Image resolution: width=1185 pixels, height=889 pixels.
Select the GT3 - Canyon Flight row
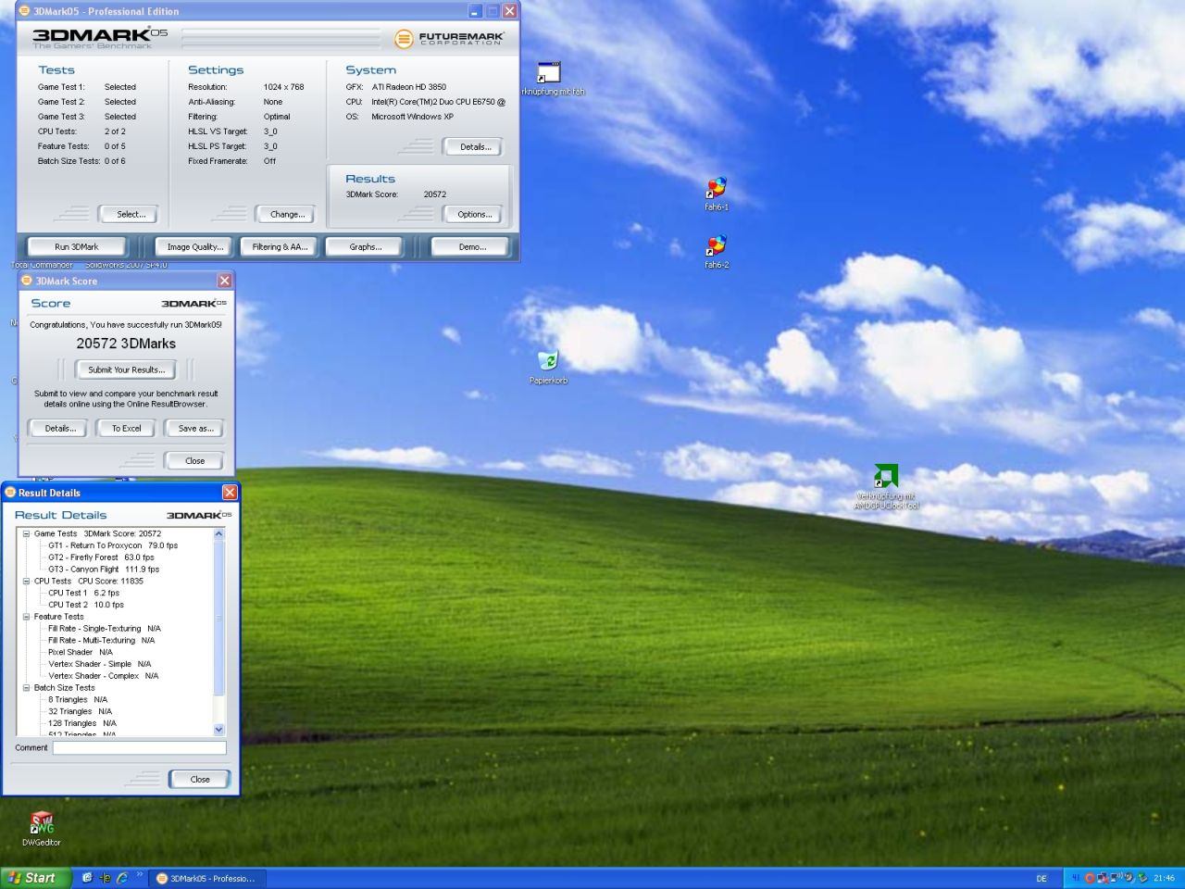coord(104,570)
